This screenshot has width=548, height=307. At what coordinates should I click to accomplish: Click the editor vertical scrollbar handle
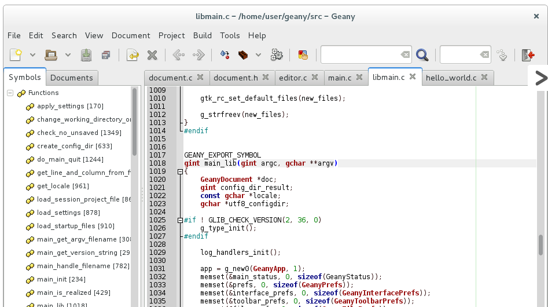coord(540,245)
